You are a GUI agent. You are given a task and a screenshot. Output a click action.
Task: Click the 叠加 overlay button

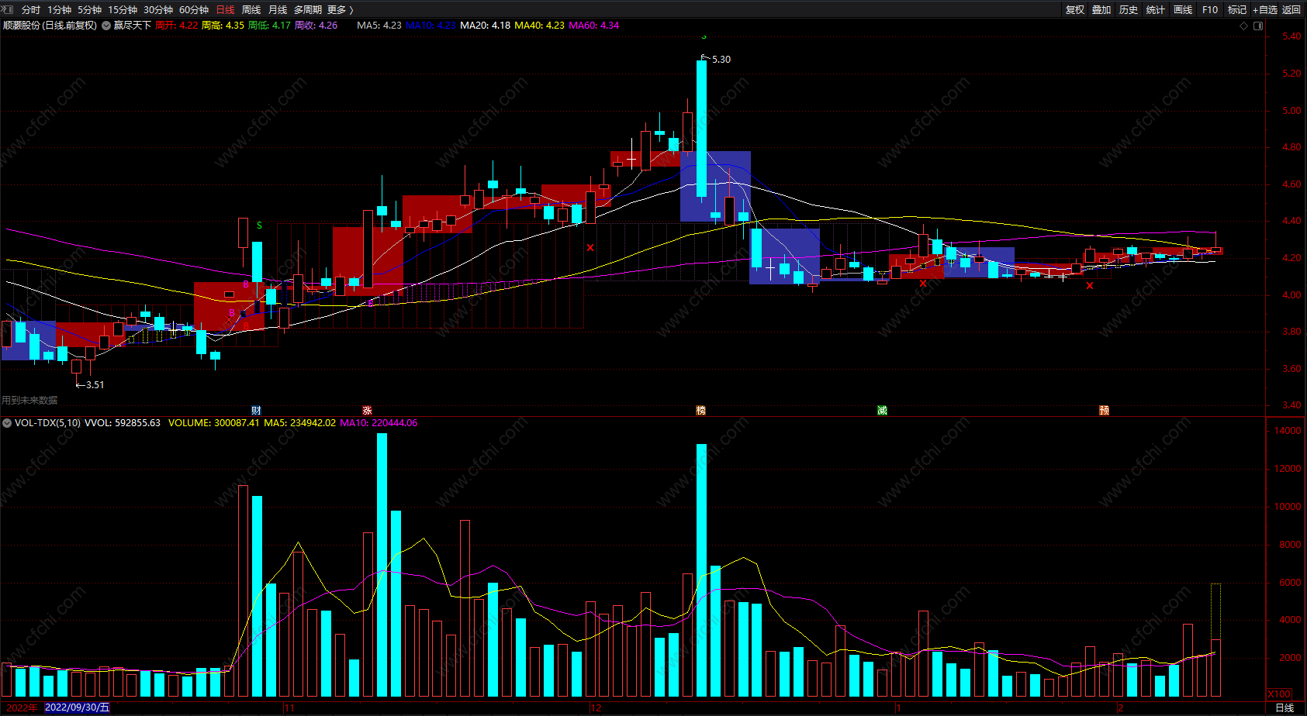pyautogui.click(x=1101, y=10)
